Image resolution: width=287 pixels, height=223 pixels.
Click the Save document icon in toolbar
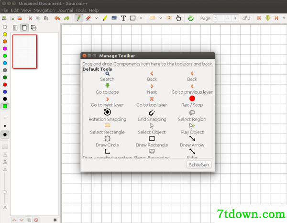tap(4, 18)
